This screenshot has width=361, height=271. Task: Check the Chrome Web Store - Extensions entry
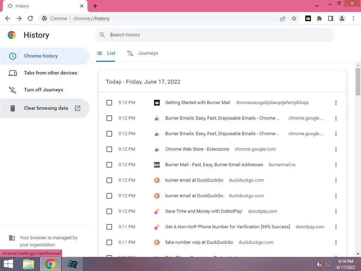[109, 149]
